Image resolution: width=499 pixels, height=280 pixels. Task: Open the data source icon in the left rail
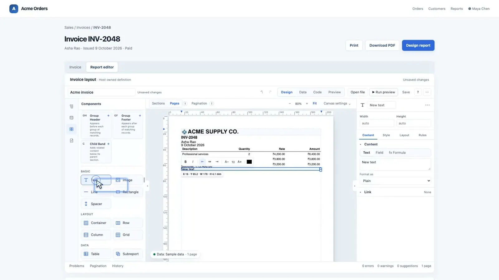[71, 118]
